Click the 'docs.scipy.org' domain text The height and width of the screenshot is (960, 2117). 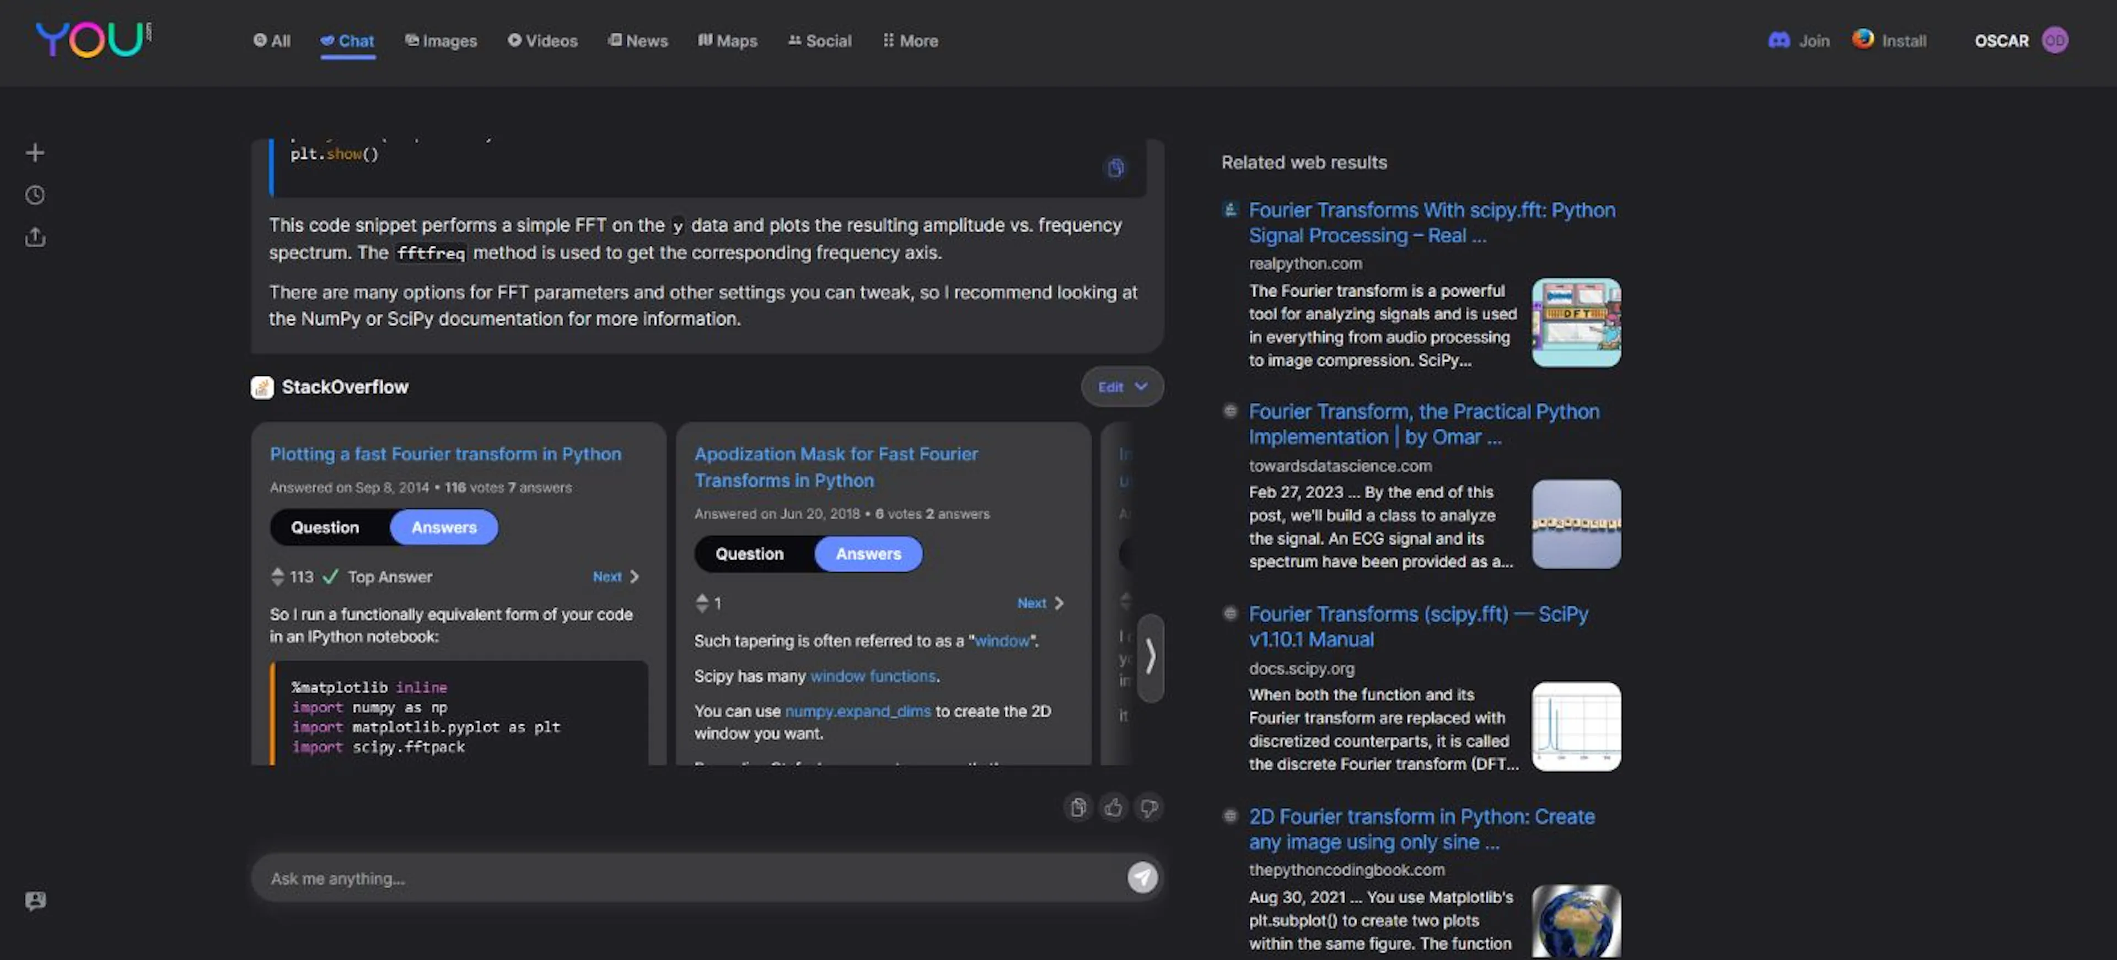pyautogui.click(x=1302, y=668)
